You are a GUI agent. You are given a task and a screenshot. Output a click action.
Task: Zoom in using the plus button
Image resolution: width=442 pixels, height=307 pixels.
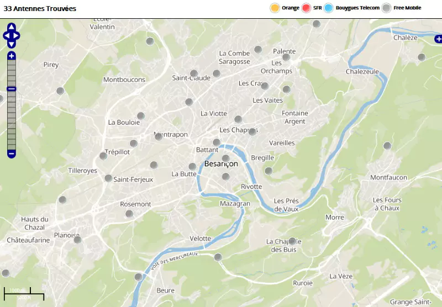tap(12, 56)
